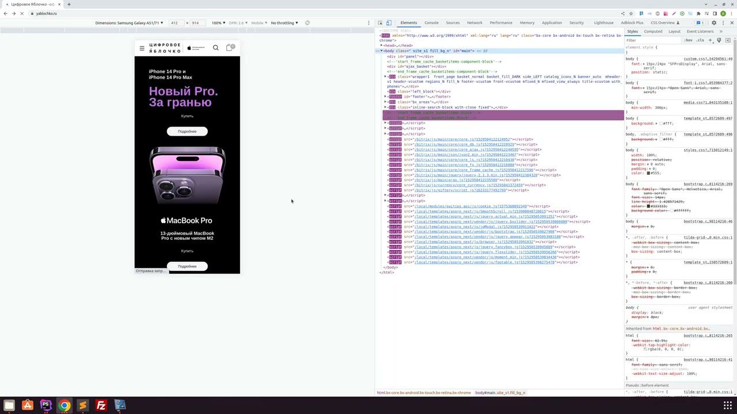Viewport: 737px width, 414px height.
Task: Click the Styles Filter input field
Action: 653,40
